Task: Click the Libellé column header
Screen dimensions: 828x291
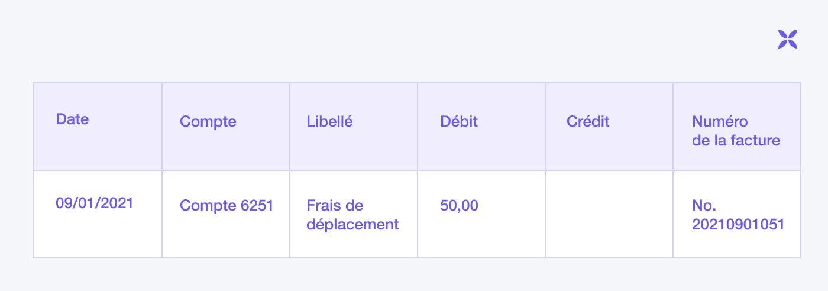Action: click(329, 121)
